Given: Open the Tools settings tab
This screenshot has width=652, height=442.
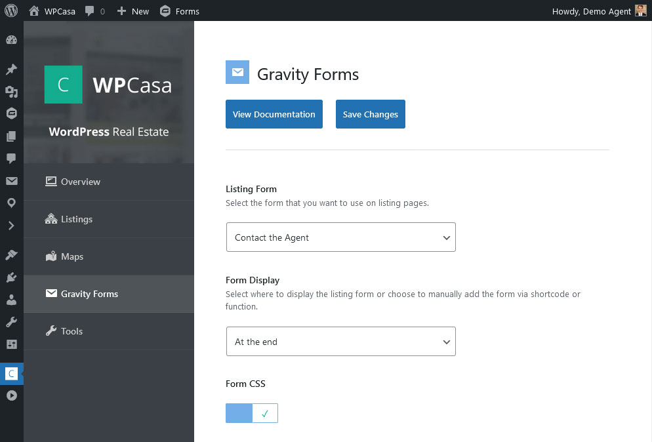Looking at the screenshot, I should (71, 331).
